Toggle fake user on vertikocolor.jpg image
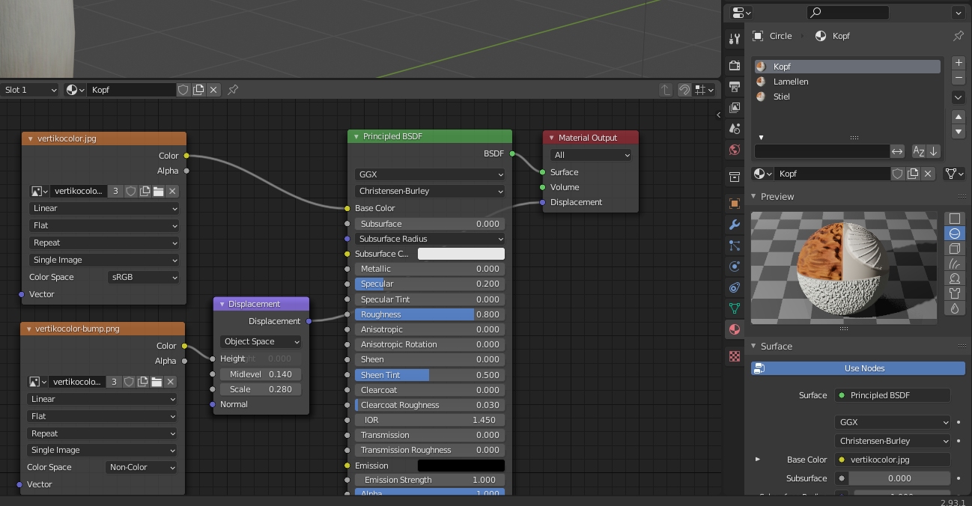 pos(130,192)
